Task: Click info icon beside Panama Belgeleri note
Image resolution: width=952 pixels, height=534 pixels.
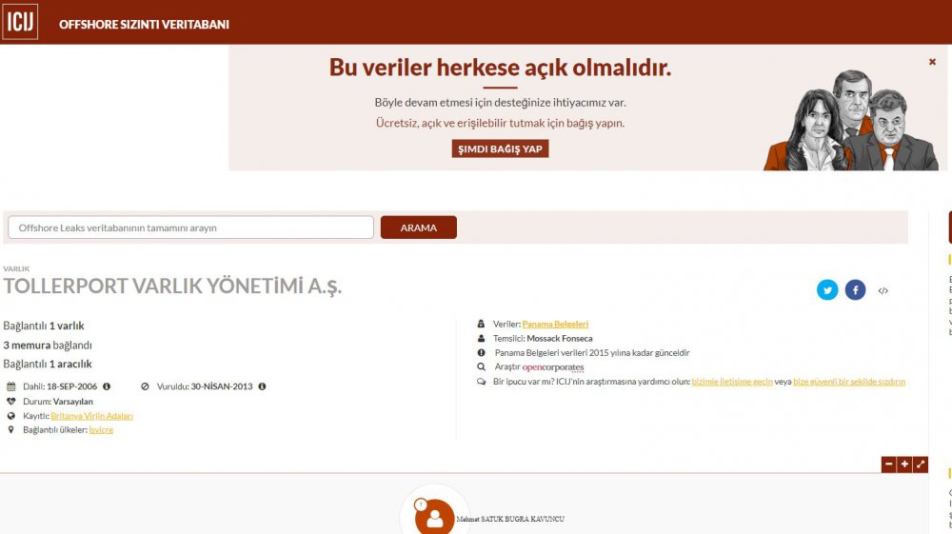Action: [x=481, y=352]
